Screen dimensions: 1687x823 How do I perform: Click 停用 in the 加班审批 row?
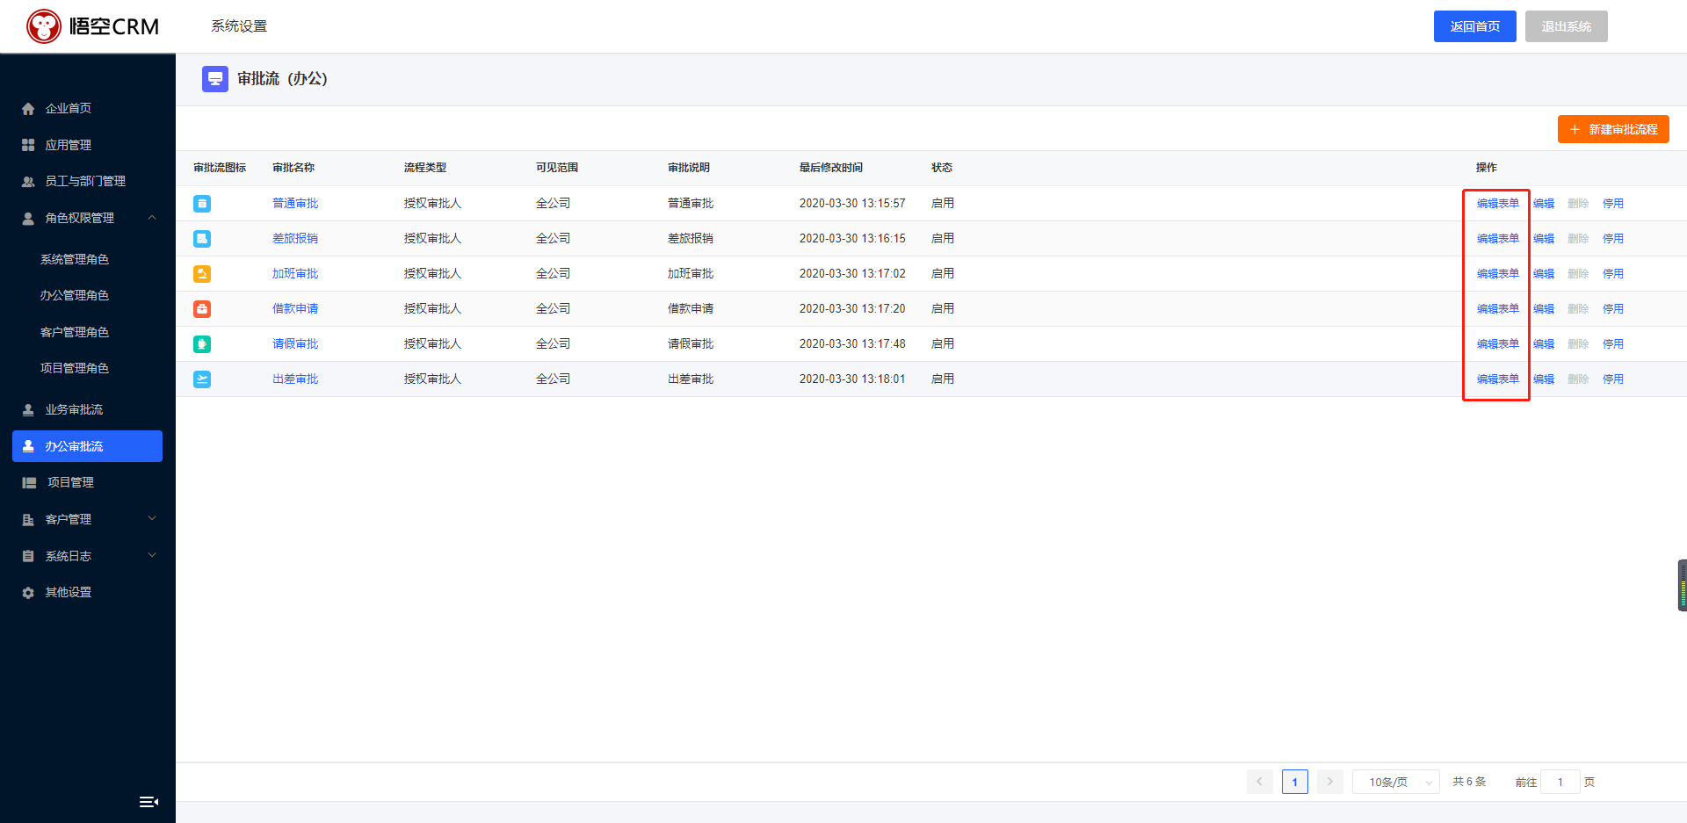(1613, 274)
